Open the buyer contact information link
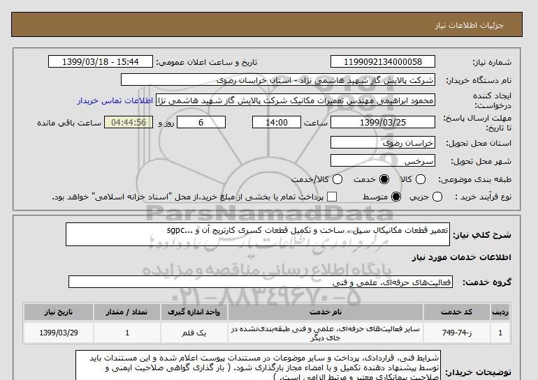 coord(115,100)
